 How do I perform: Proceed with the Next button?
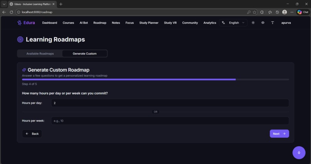click(279, 134)
